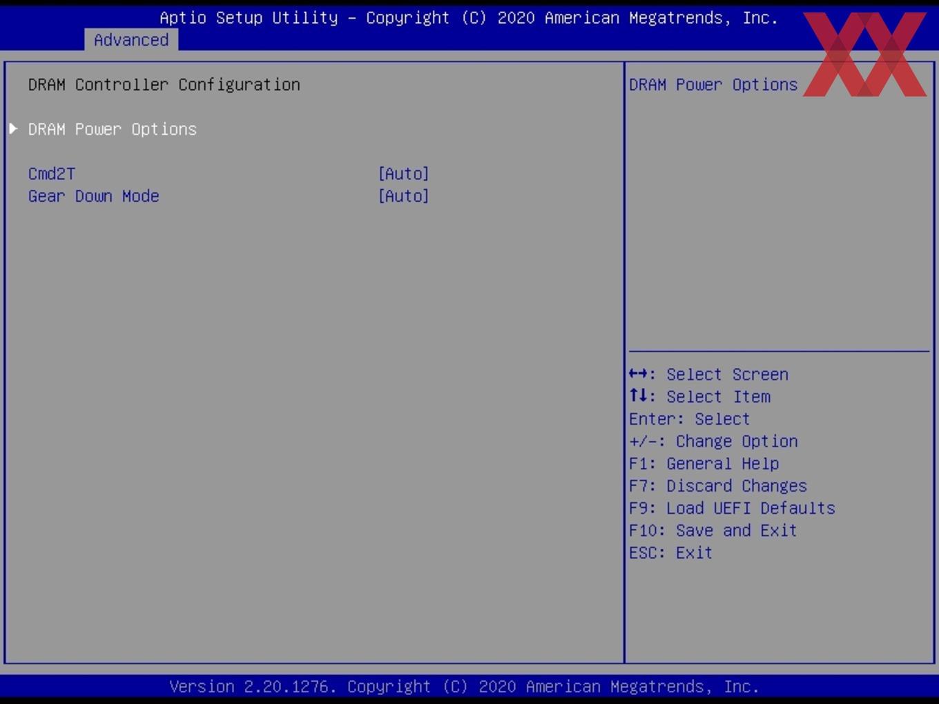The image size is (939, 704).
Task: Change the Cmd2T [Auto] value
Action: [x=403, y=174]
